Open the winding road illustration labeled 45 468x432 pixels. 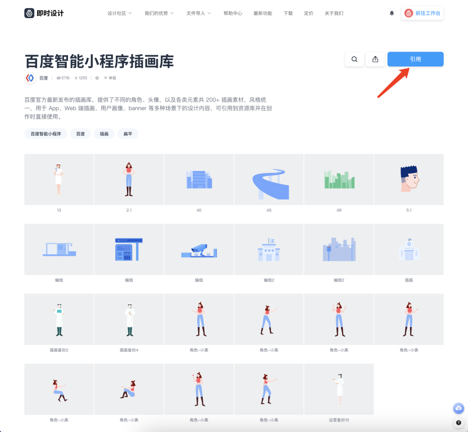tap(269, 180)
